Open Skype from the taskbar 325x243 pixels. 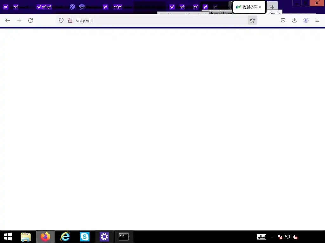tap(84, 237)
